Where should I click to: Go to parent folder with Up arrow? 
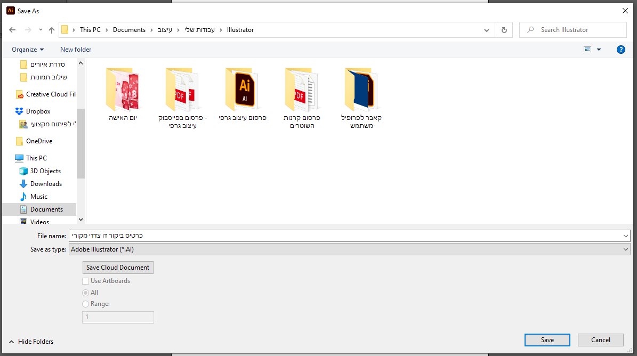point(52,30)
